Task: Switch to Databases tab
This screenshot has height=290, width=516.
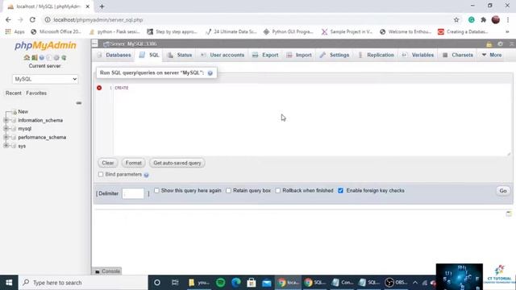Action: [114, 55]
